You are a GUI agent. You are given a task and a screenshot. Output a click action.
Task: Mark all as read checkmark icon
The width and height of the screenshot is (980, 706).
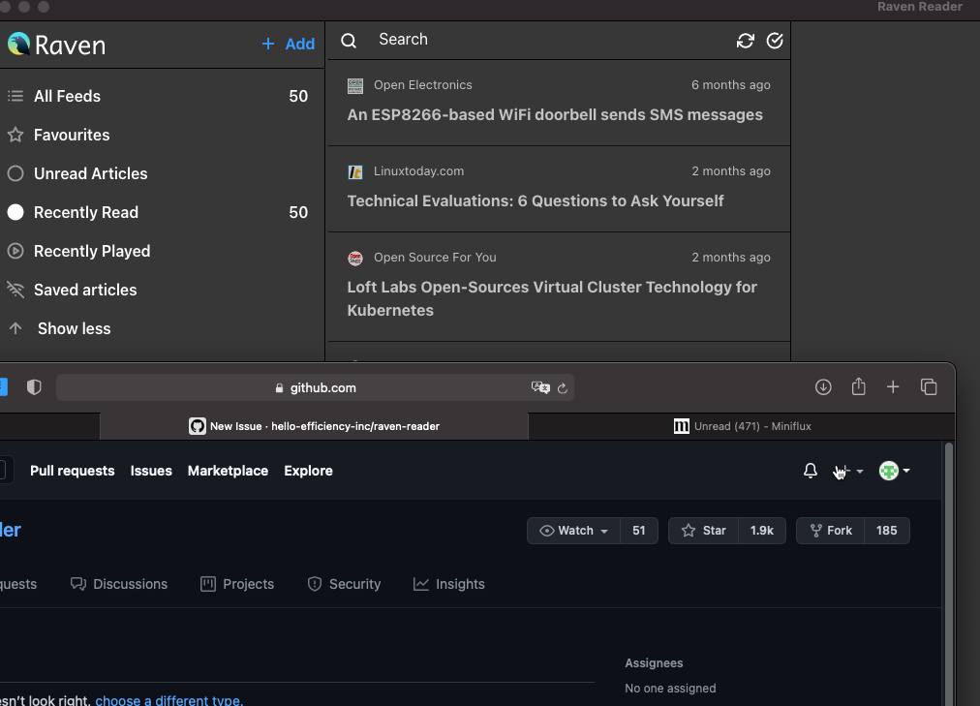(775, 41)
